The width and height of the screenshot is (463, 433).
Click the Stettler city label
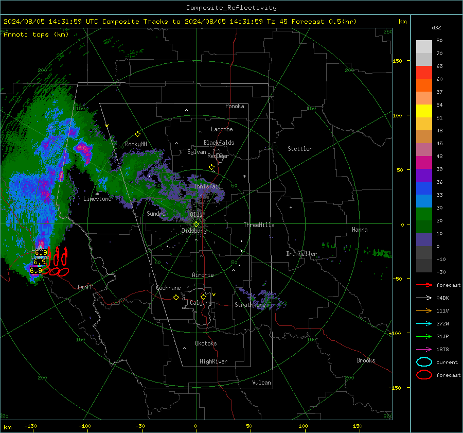[300, 149]
